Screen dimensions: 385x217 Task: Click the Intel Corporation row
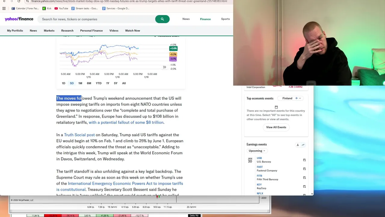click(x=276, y=87)
